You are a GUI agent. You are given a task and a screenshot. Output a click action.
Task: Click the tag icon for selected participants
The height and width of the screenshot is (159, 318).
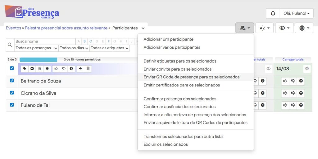pyautogui.click(x=25, y=68)
